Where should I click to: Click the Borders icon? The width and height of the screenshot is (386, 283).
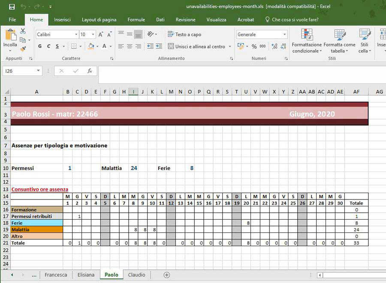[x=74, y=46]
